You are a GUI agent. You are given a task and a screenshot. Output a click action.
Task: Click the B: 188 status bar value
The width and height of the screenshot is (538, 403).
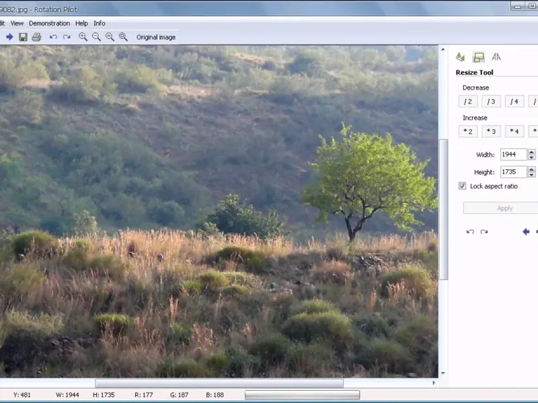click(215, 395)
